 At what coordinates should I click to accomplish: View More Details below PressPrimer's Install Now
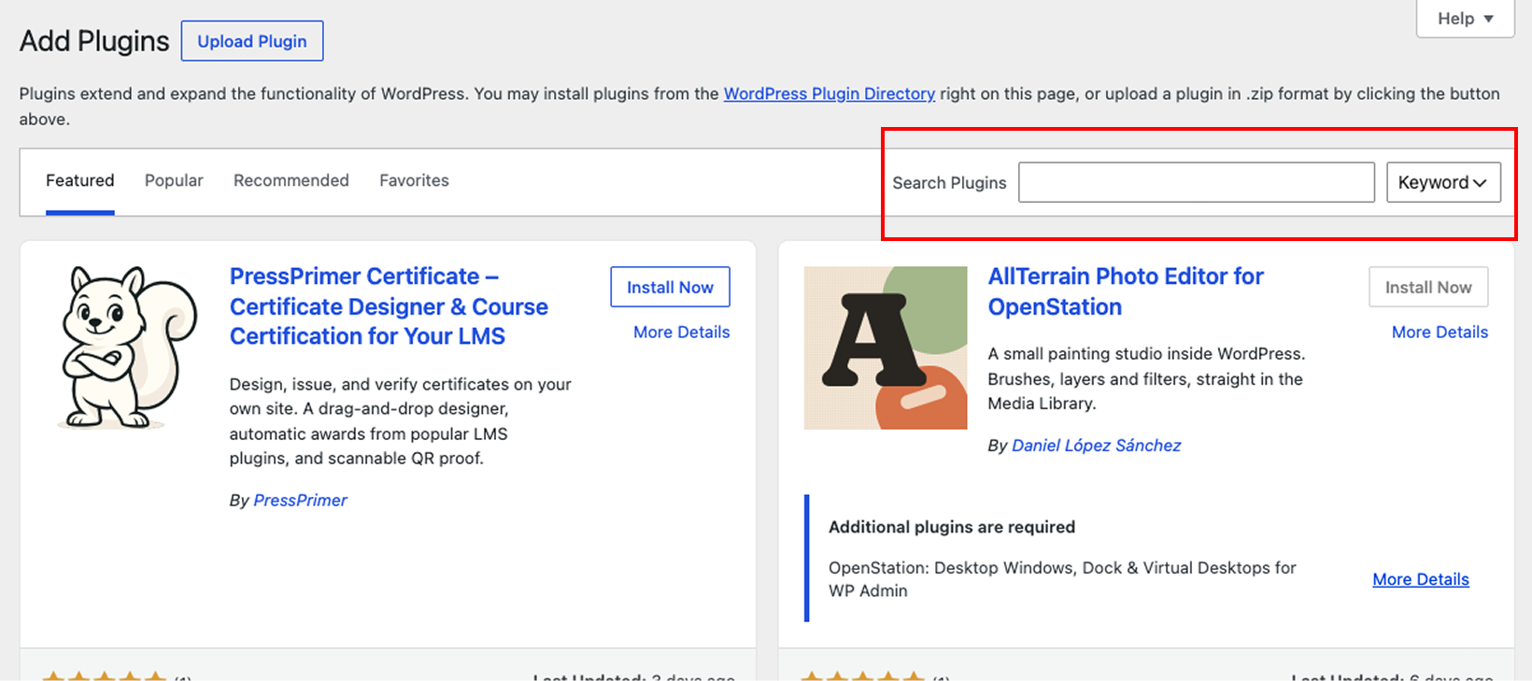pyautogui.click(x=681, y=332)
